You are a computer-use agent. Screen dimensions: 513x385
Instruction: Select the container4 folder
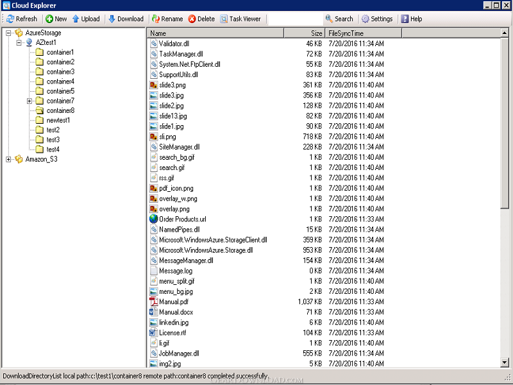click(x=60, y=81)
